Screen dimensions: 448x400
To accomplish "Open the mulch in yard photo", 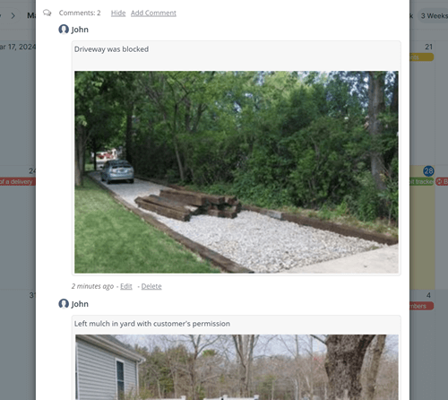I will tap(237, 367).
